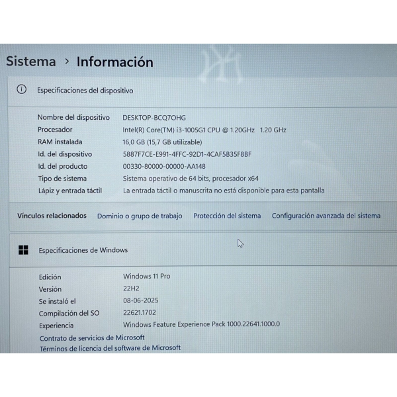
Task: Click the Nombre del dispositivo label
Action: tap(73, 118)
